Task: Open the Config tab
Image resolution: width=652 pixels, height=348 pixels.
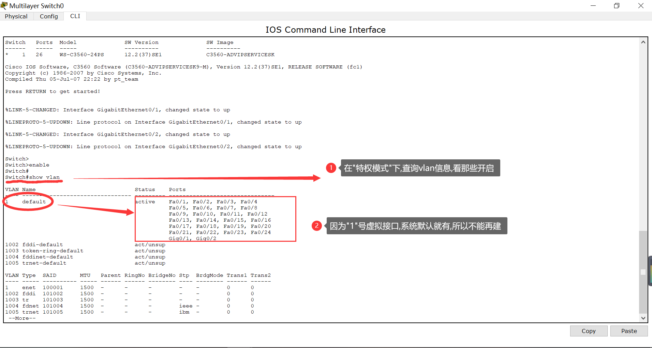Action: (49, 16)
